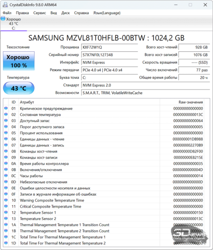Viewport: 213px width, 250px height.
Task: Open the Файл menu
Action: point(7,13)
